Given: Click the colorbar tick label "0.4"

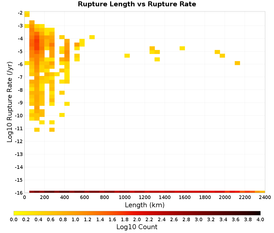Looking at the screenshot, I should tap(38, 220).
